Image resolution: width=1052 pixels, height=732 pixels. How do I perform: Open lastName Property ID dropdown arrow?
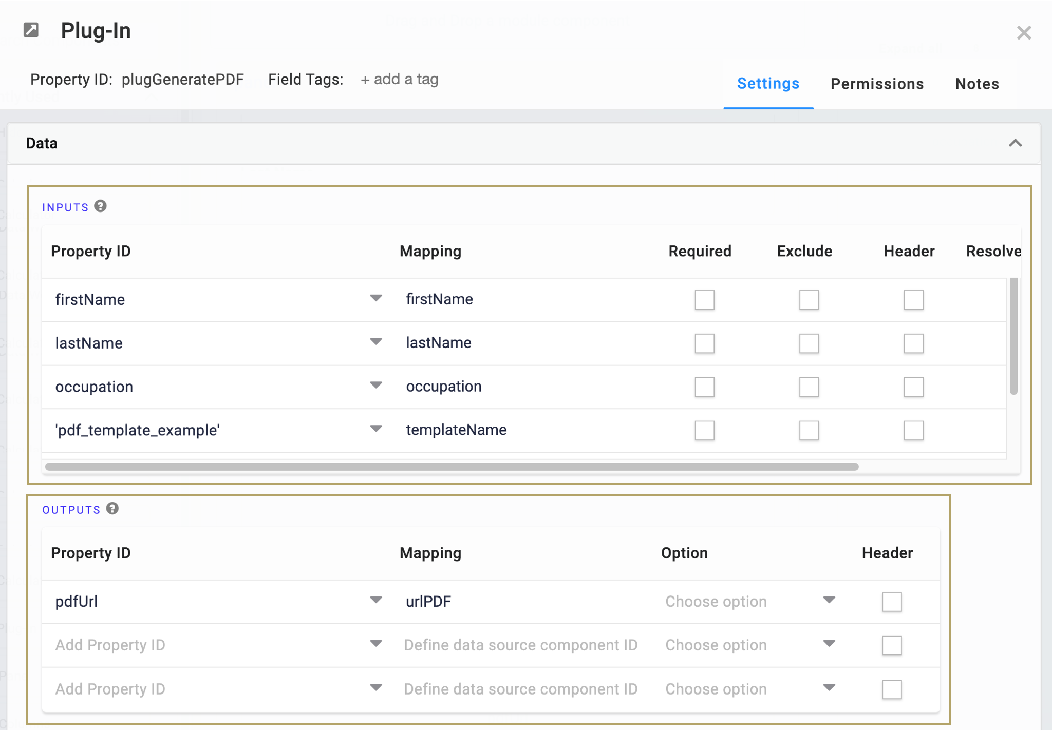(376, 342)
